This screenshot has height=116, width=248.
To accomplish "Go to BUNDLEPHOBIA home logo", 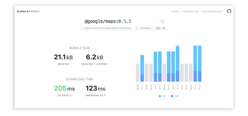I will (x=28, y=11).
